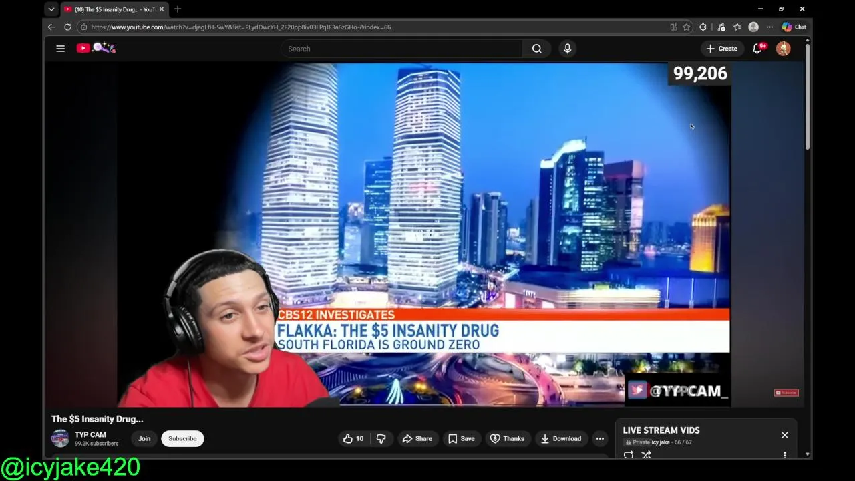Reload the page
Screen dimensions: 855x481
(67, 27)
